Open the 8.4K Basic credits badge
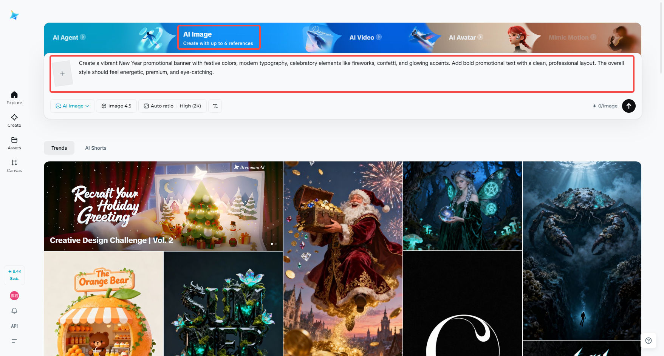This screenshot has height=356, width=664. pos(14,275)
